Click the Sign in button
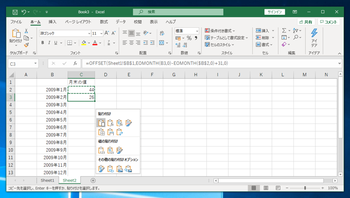 [x=275, y=12]
